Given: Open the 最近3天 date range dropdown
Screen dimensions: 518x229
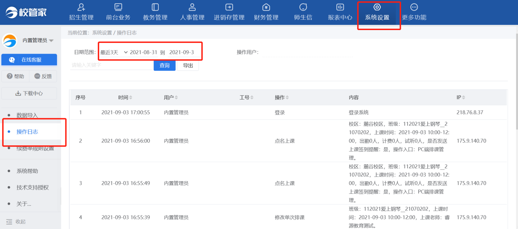Looking at the screenshot, I should pos(114,52).
